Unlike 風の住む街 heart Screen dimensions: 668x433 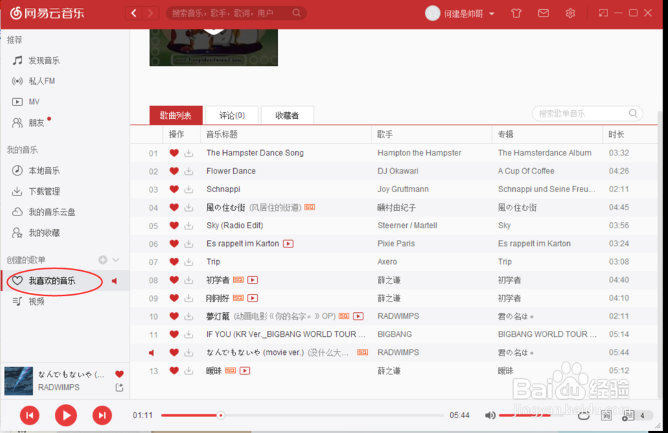pos(174,207)
